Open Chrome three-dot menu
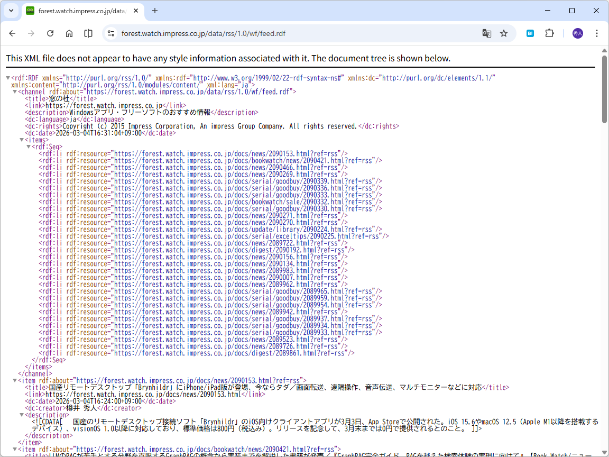Viewport: 609px width, 457px height. tap(596, 33)
